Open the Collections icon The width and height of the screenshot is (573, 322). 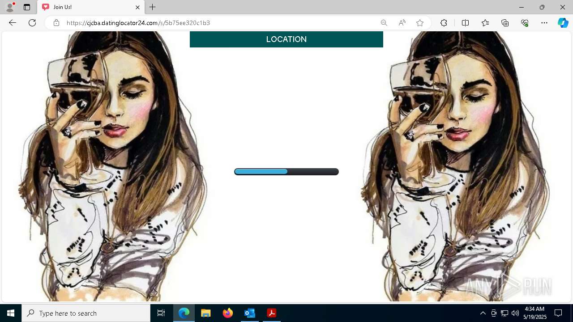pos(505,23)
